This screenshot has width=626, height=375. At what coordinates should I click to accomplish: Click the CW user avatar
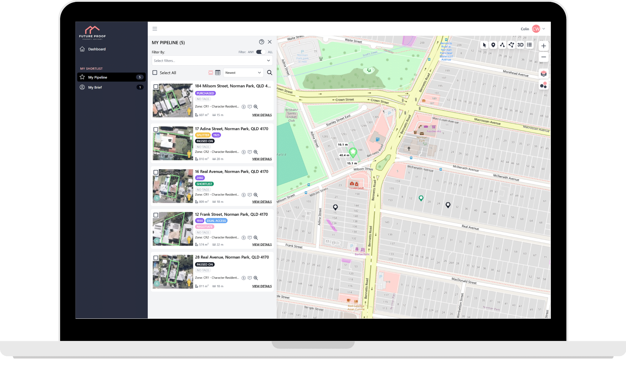(x=536, y=29)
